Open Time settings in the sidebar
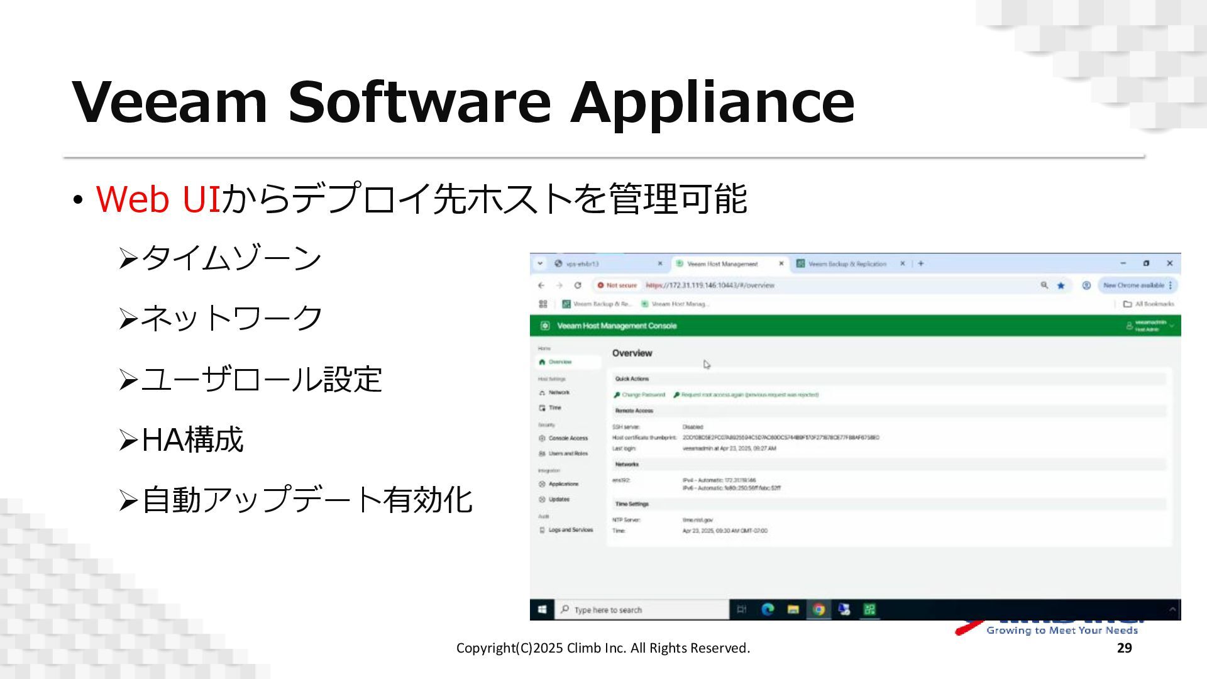The image size is (1207, 679). click(554, 408)
